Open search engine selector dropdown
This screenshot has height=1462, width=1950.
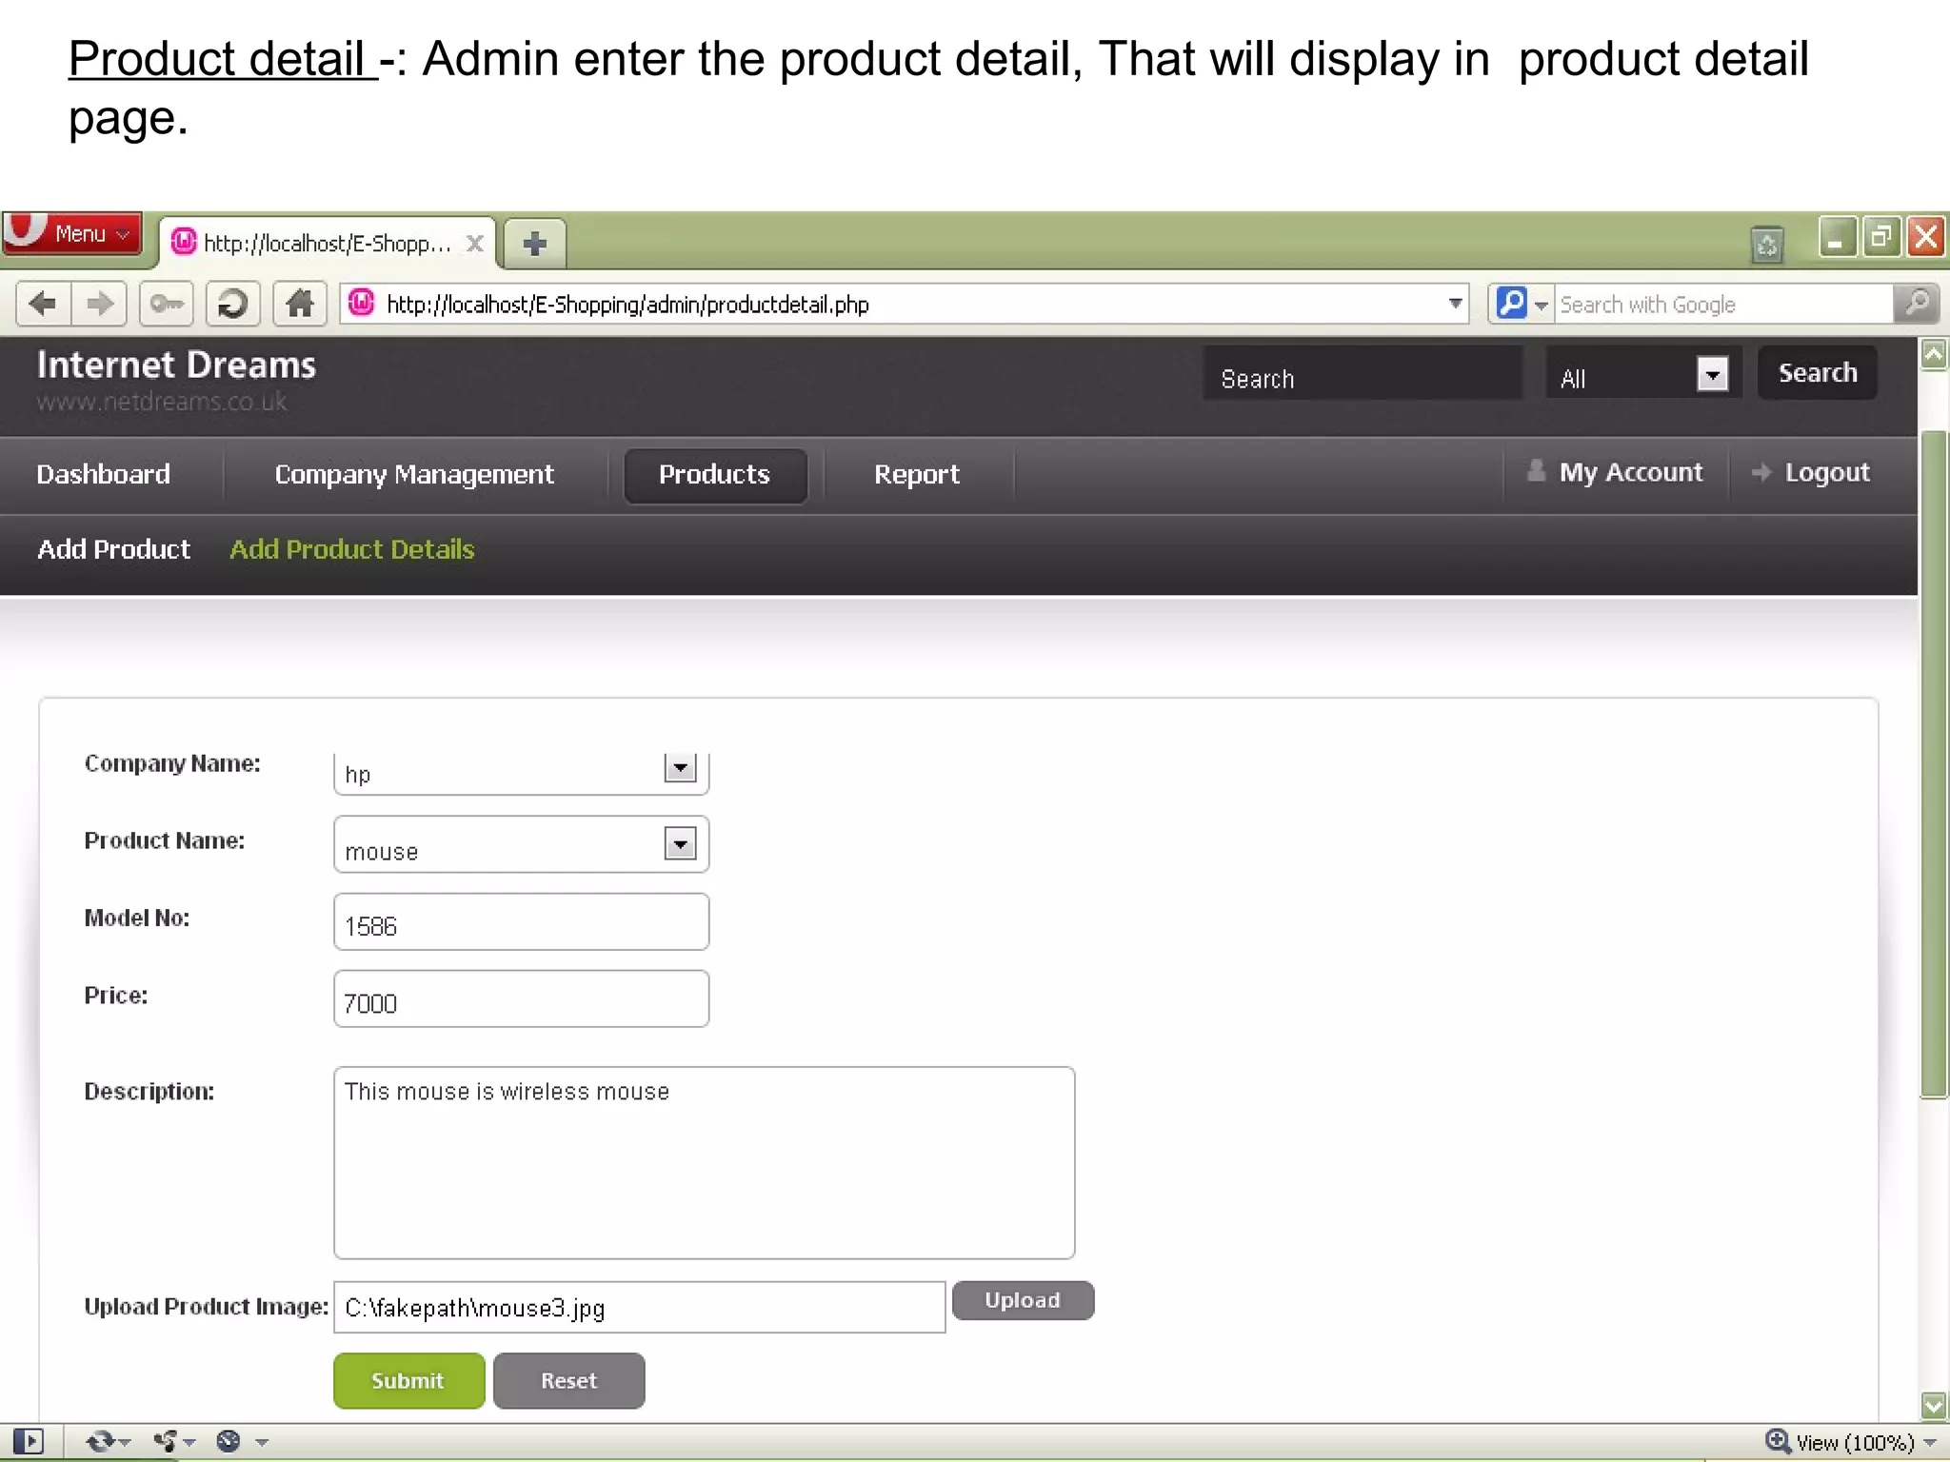(x=1522, y=304)
